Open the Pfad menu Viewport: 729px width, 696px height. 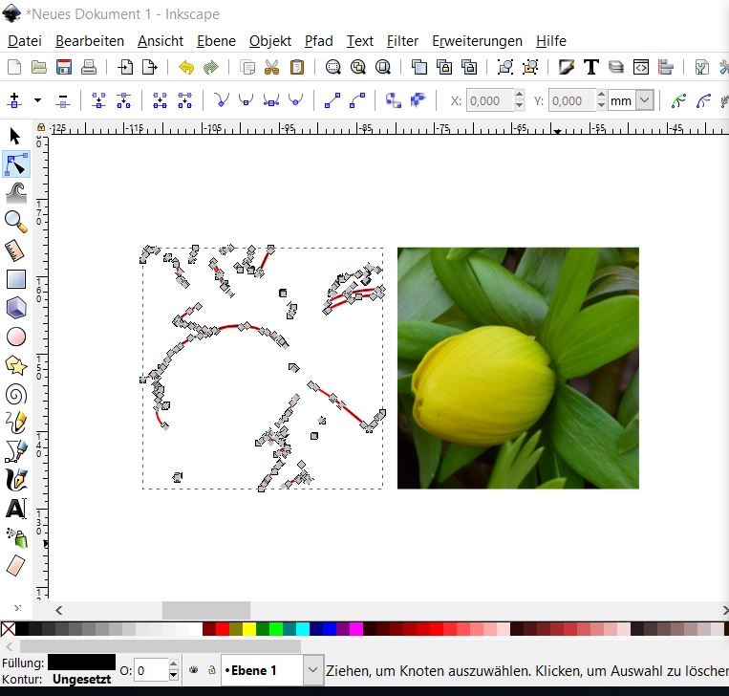click(x=318, y=41)
